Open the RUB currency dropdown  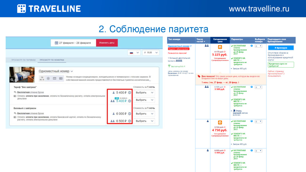(x=151, y=53)
